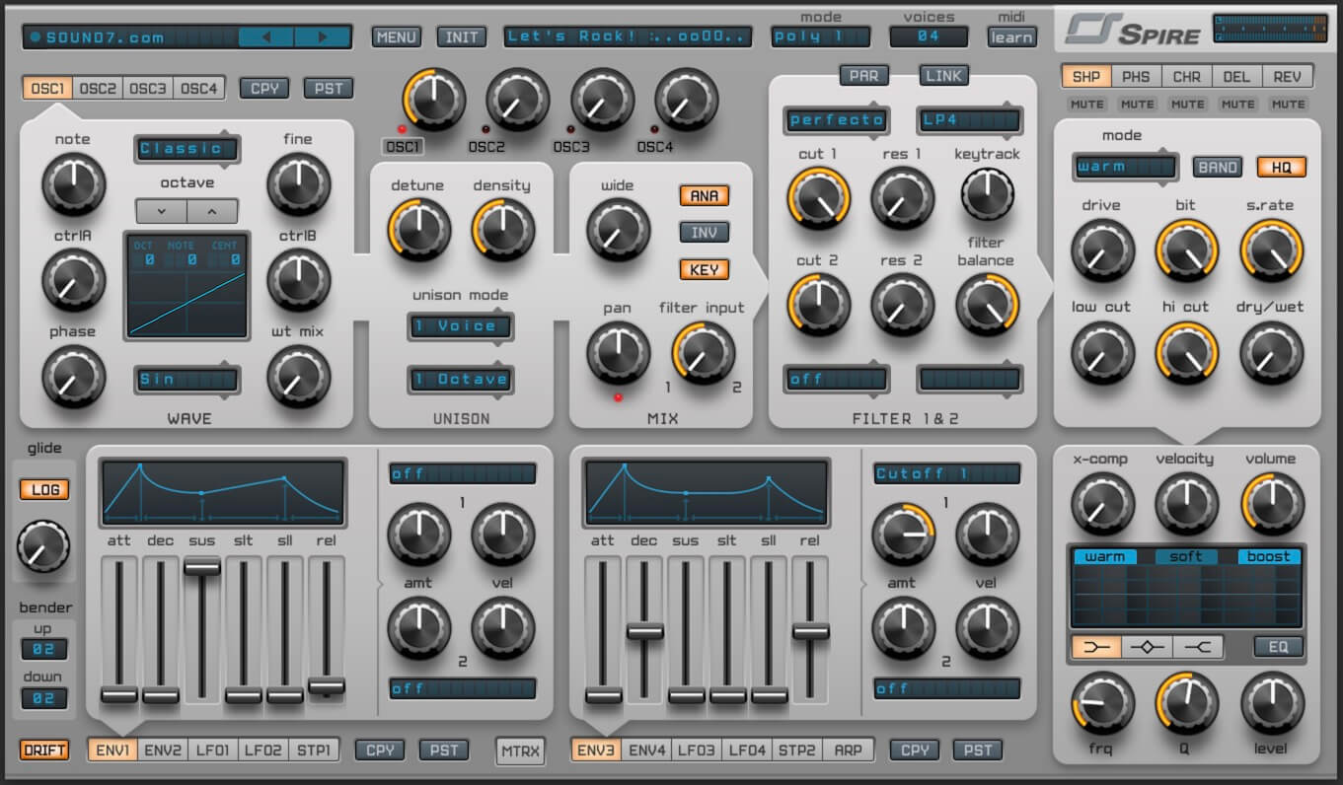Toggle the INV phase invert button
Image resolution: width=1343 pixels, height=785 pixels.
pyautogui.click(x=704, y=233)
